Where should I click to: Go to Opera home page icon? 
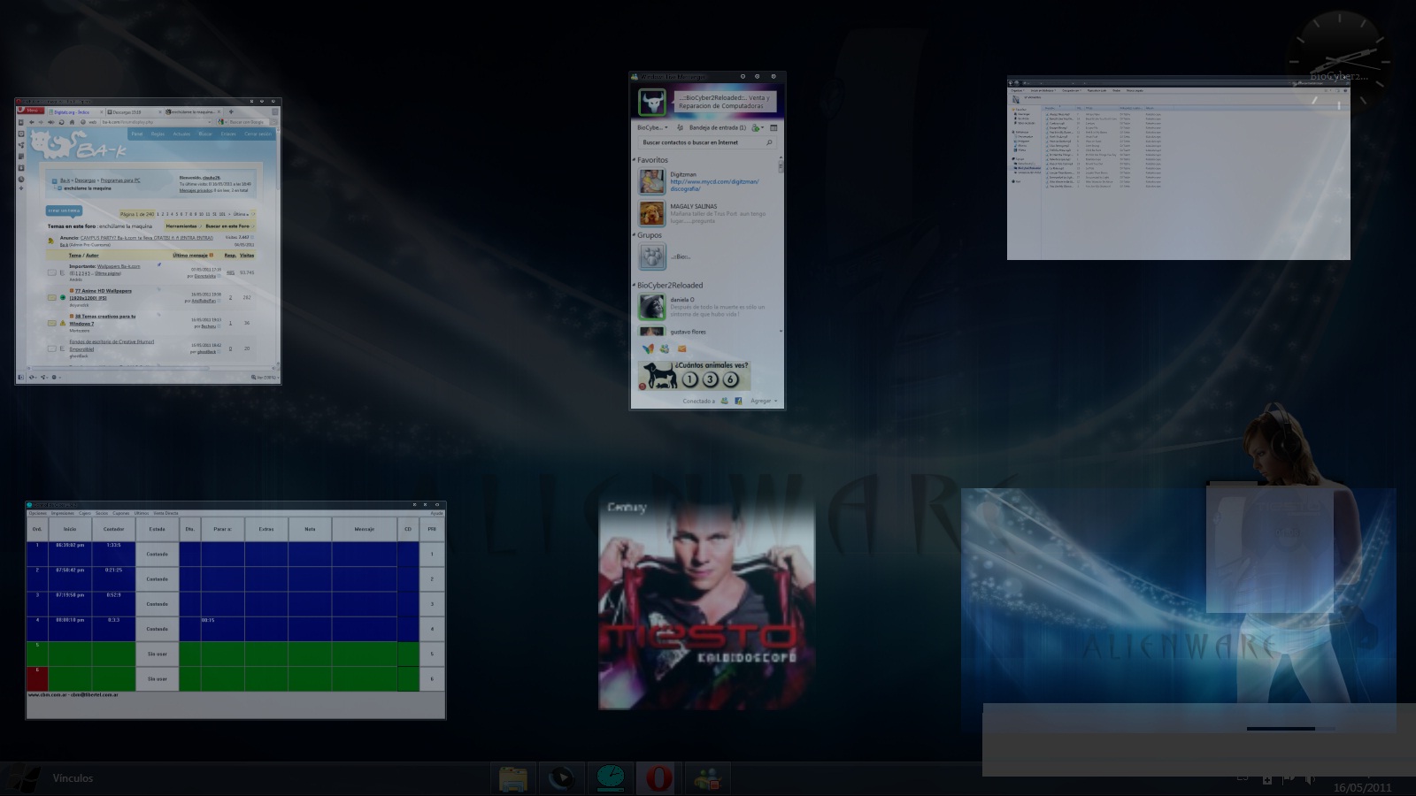[72, 122]
